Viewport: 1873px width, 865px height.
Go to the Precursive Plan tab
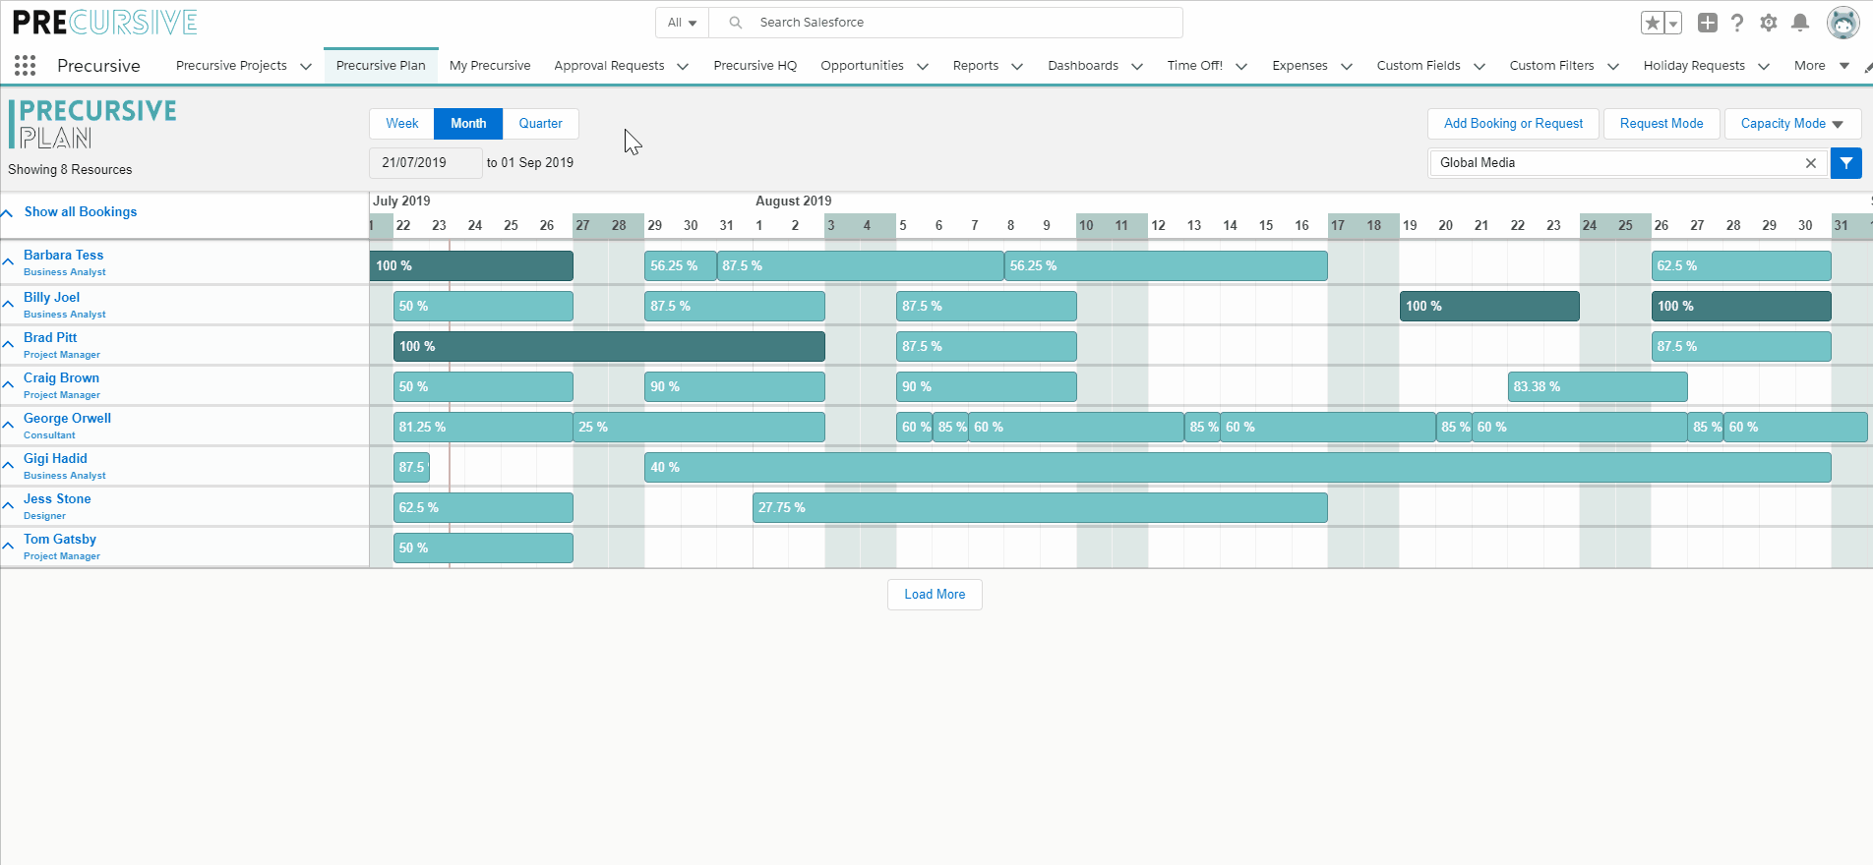point(381,66)
